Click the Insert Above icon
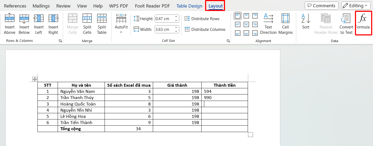This screenshot has height=146, width=373. 10,24
